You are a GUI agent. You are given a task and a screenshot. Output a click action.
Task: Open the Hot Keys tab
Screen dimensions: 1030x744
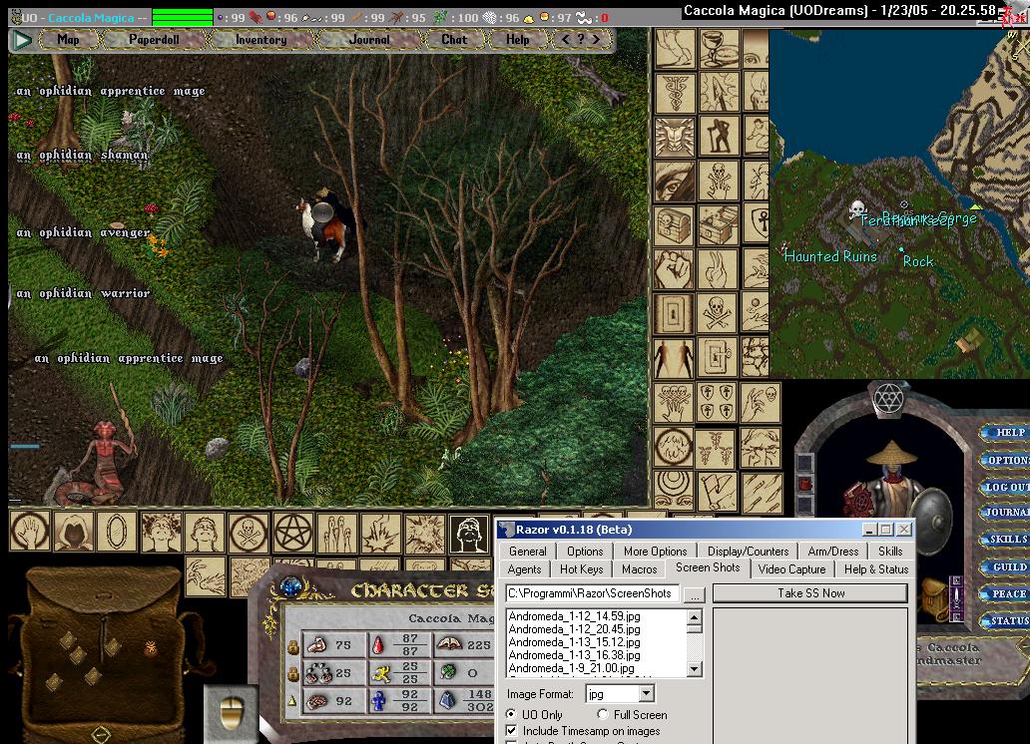tap(581, 569)
